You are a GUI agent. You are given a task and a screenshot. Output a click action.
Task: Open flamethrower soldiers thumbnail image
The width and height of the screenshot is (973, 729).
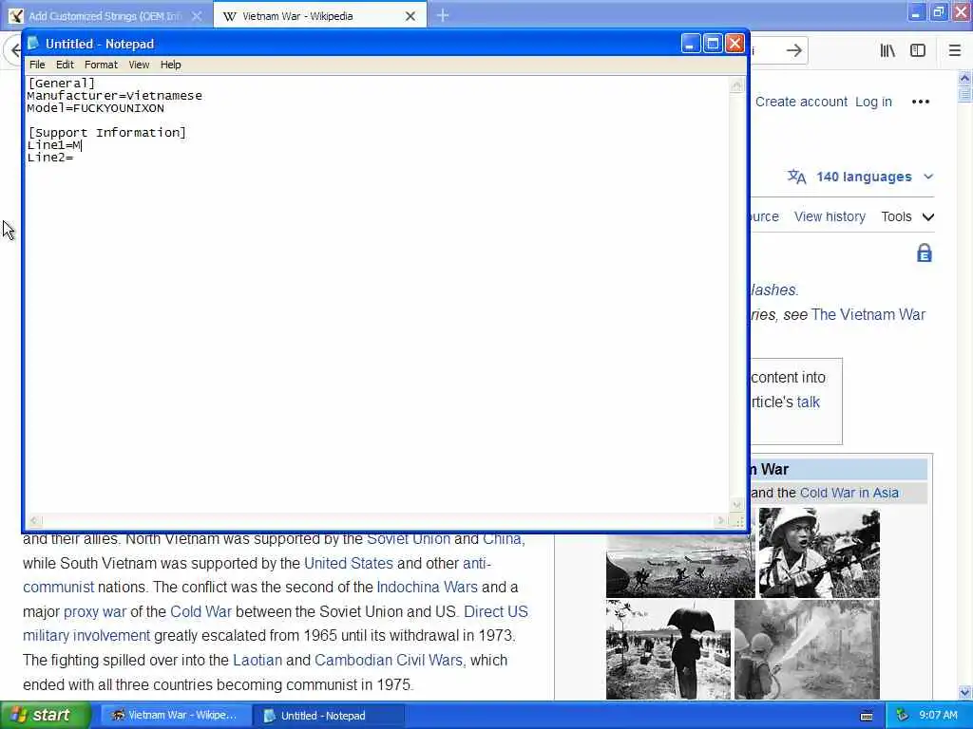coord(807,649)
